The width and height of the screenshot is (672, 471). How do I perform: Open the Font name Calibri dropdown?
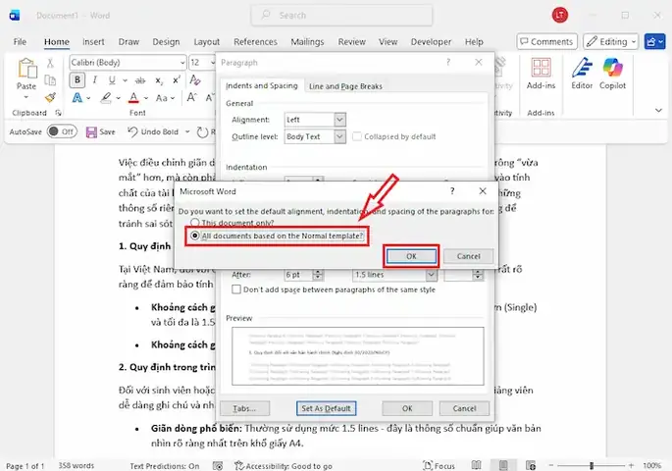pos(182,63)
